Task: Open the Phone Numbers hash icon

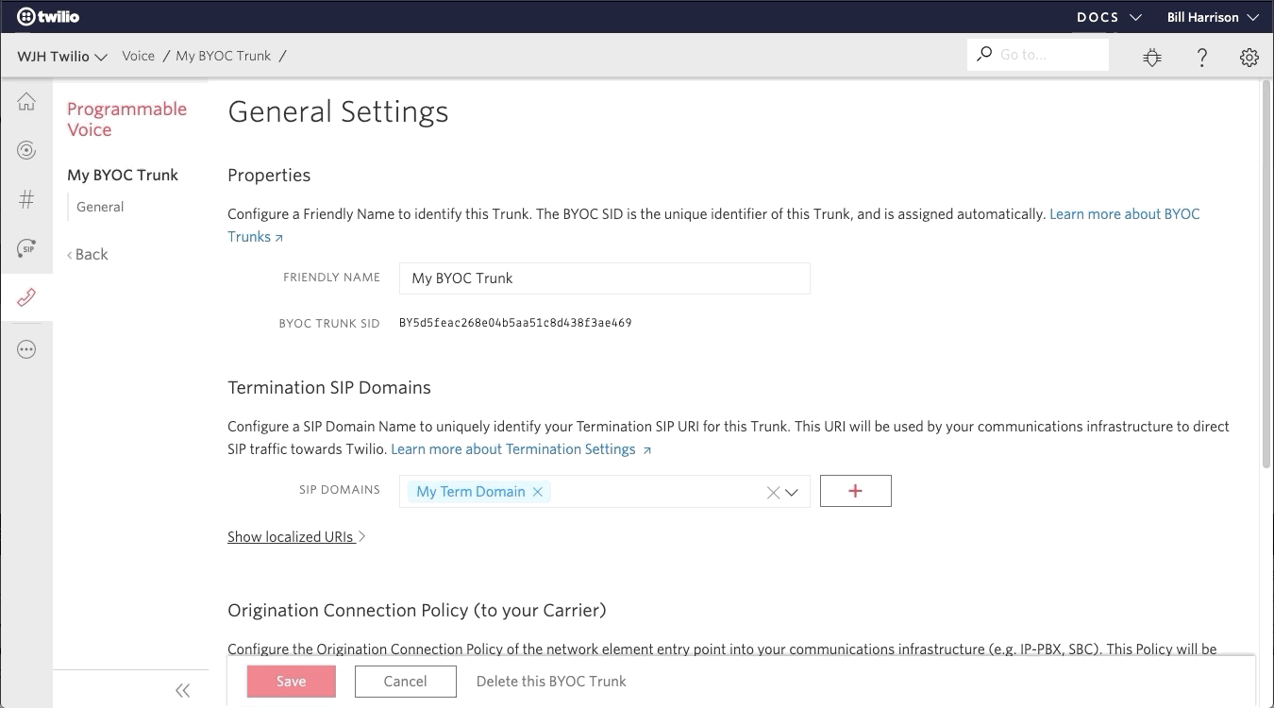Action: click(x=26, y=199)
